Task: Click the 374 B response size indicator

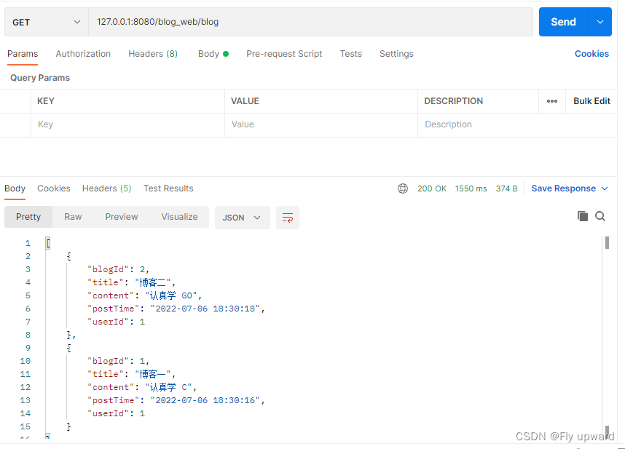Action: pyautogui.click(x=506, y=188)
